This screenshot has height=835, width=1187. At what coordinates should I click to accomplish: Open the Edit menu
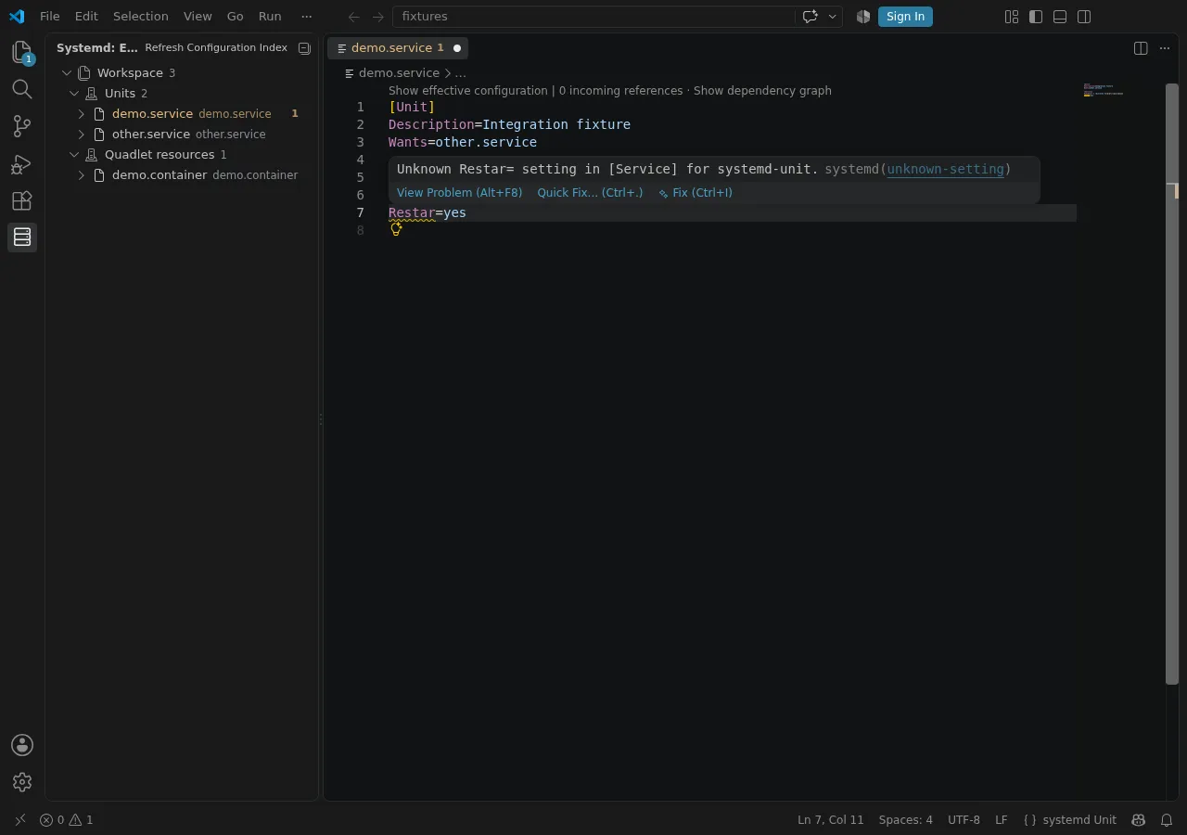coord(86,17)
